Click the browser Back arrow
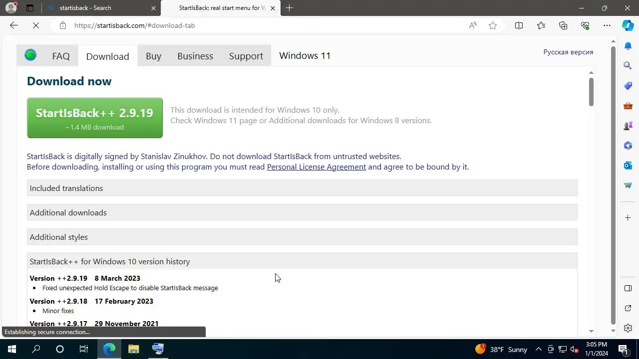Screen dimensions: 639x359 [x=14, y=25]
